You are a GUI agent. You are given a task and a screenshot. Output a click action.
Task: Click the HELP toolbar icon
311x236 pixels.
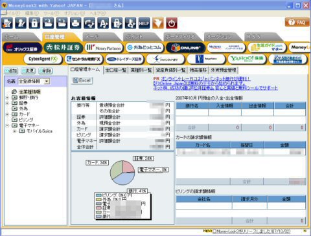click(x=144, y=23)
